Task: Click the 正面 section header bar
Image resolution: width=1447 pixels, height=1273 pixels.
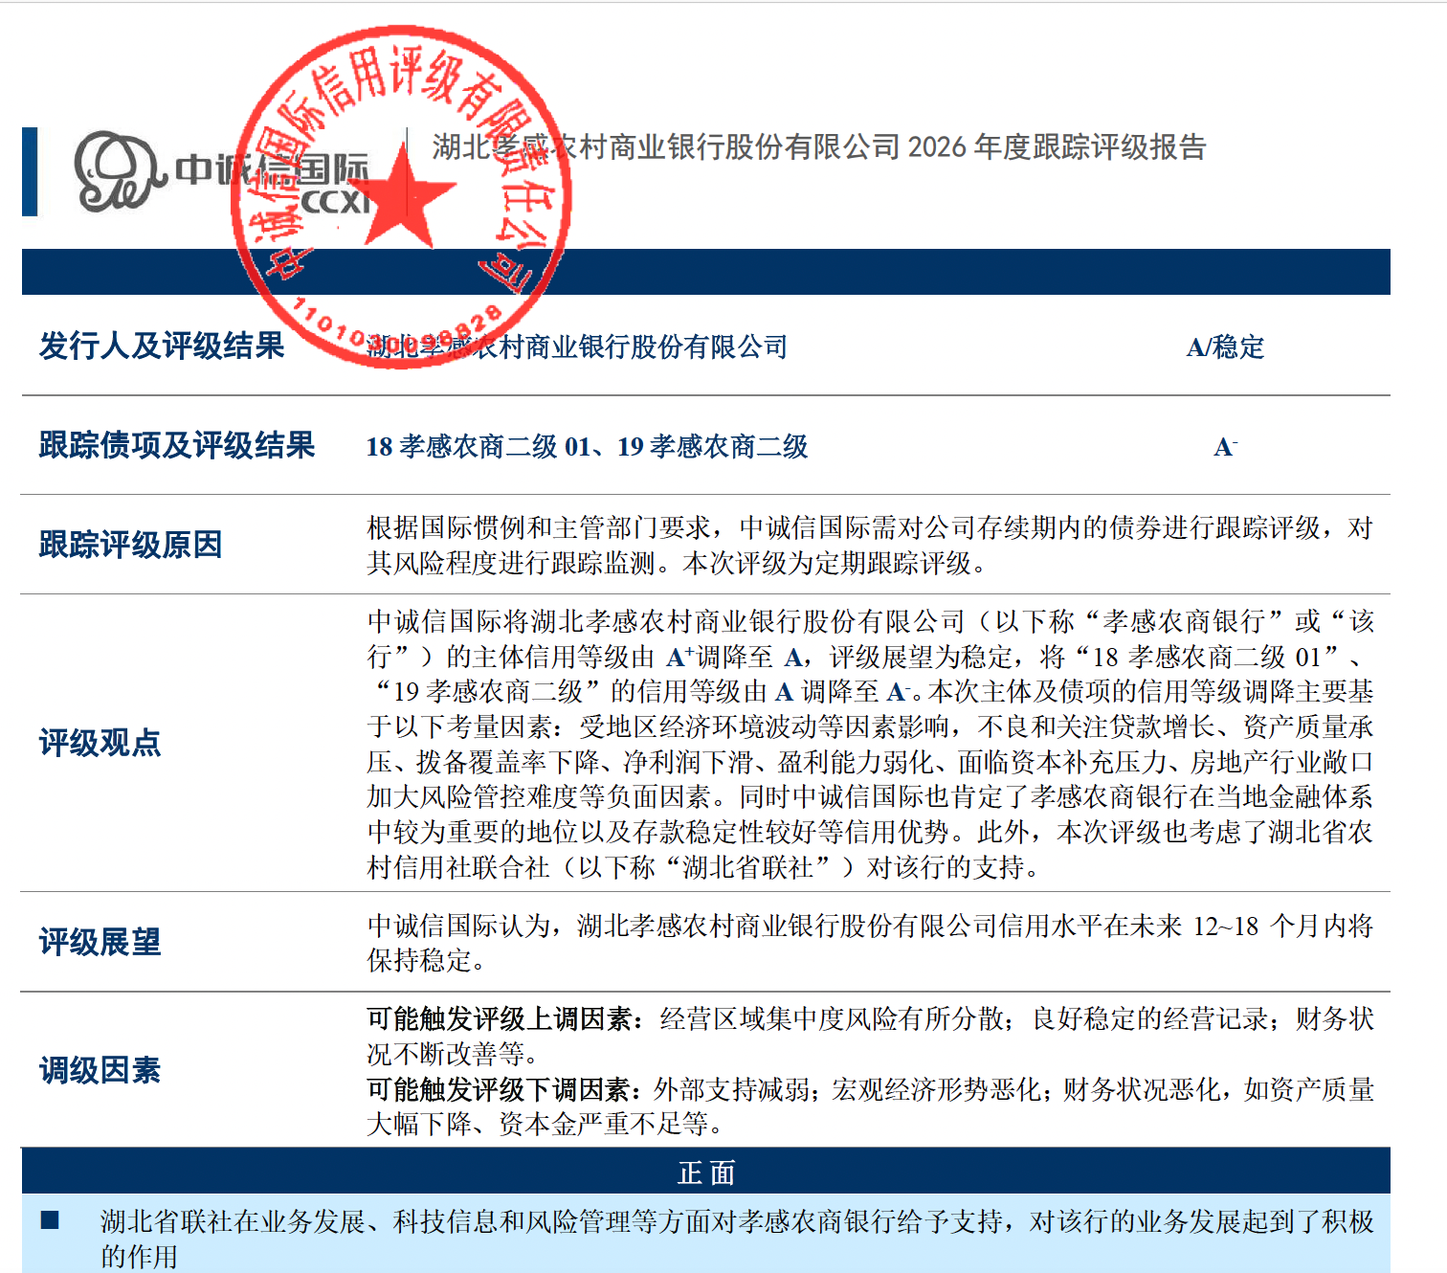Action: coord(706,1171)
